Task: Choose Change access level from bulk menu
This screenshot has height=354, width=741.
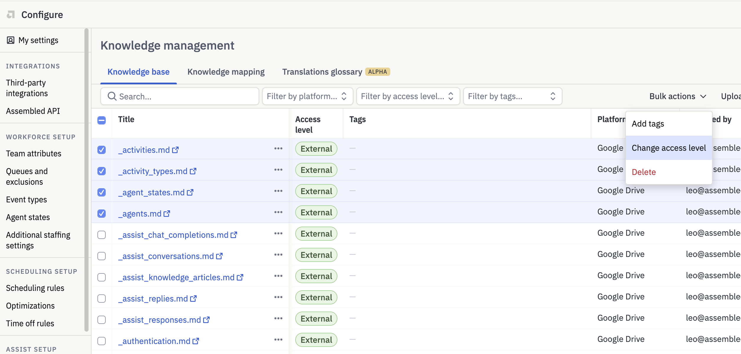Action: tap(669, 148)
